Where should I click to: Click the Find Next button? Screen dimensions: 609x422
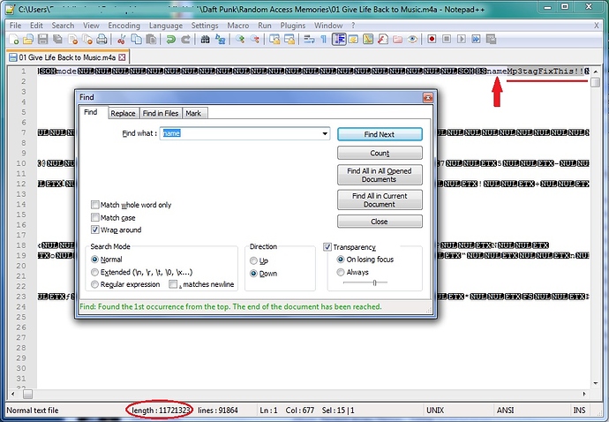click(380, 134)
